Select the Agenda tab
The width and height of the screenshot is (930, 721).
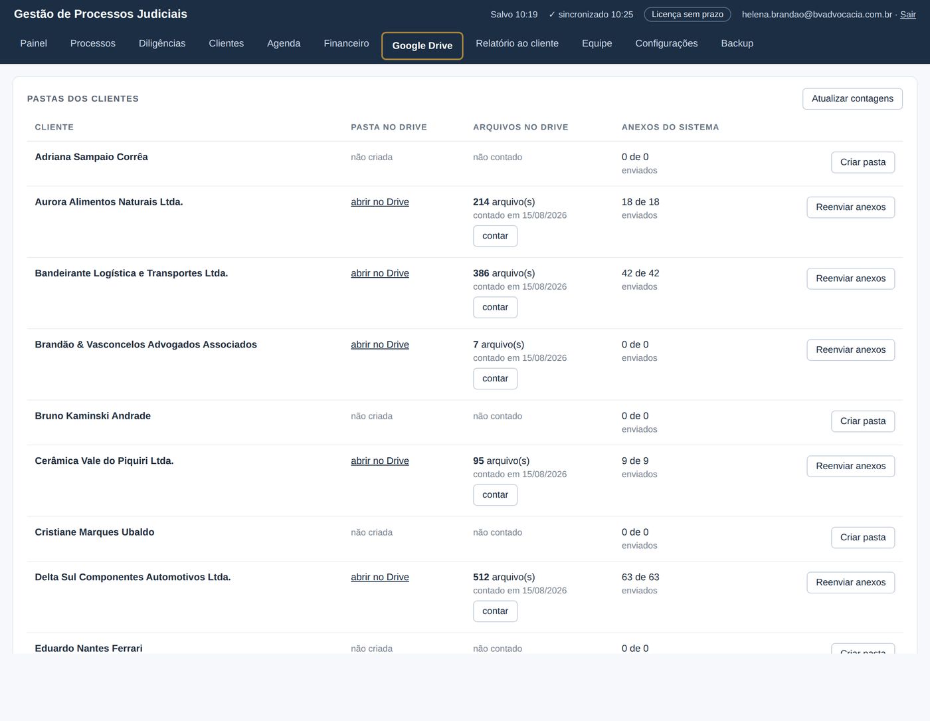pos(284,43)
